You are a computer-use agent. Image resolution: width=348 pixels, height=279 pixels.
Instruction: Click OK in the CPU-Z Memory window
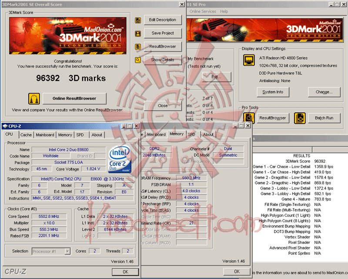pyautogui.click(x=237, y=272)
